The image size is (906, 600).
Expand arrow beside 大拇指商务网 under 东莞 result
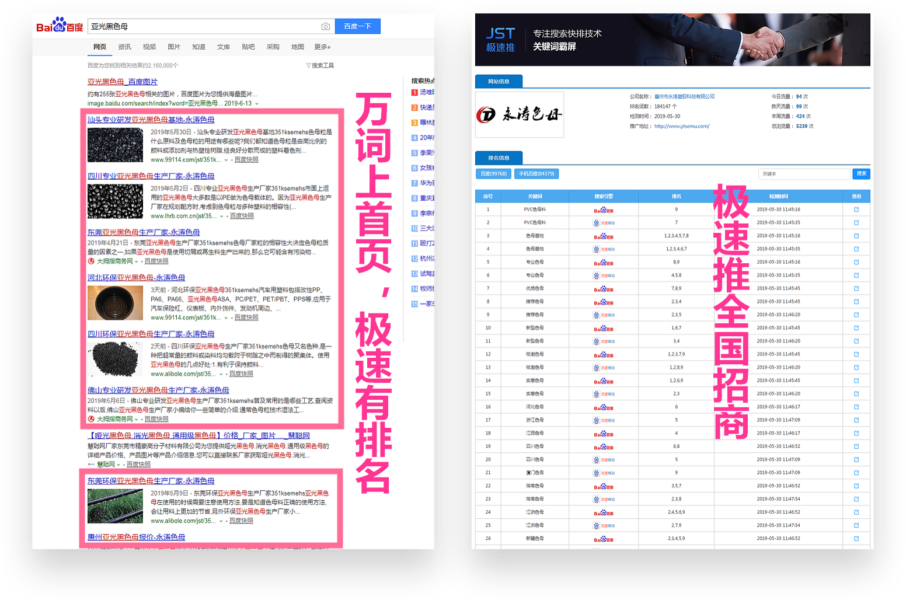point(136,262)
